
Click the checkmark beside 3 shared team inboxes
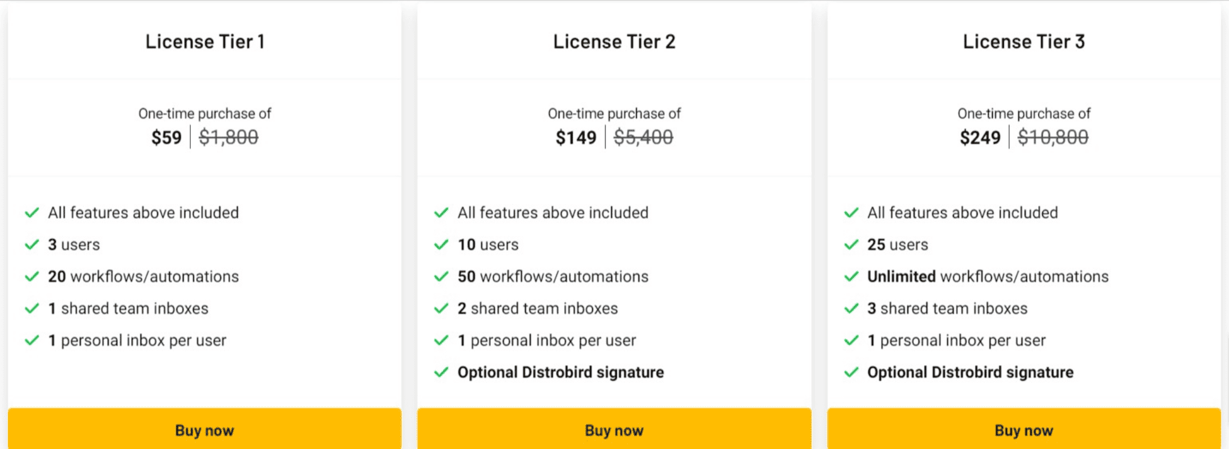851,308
